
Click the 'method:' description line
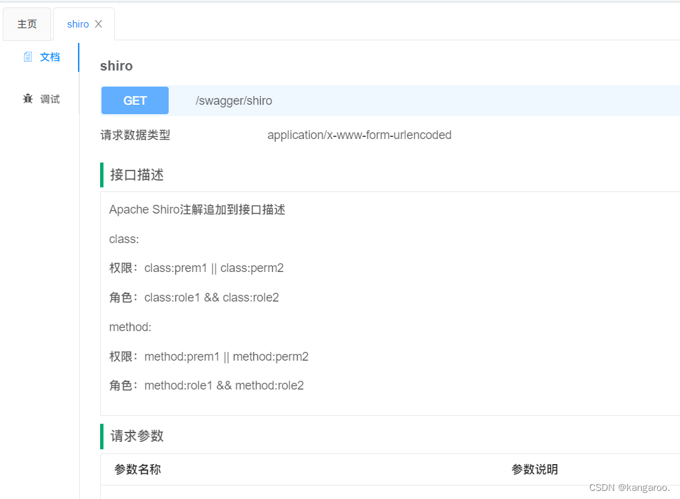pos(130,327)
